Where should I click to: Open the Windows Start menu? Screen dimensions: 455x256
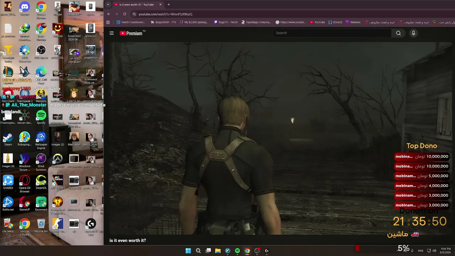pyautogui.click(x=188, y=251)
